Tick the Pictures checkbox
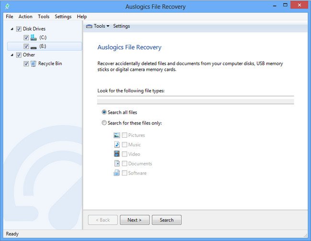311x241 pixels. pos(124,135)
